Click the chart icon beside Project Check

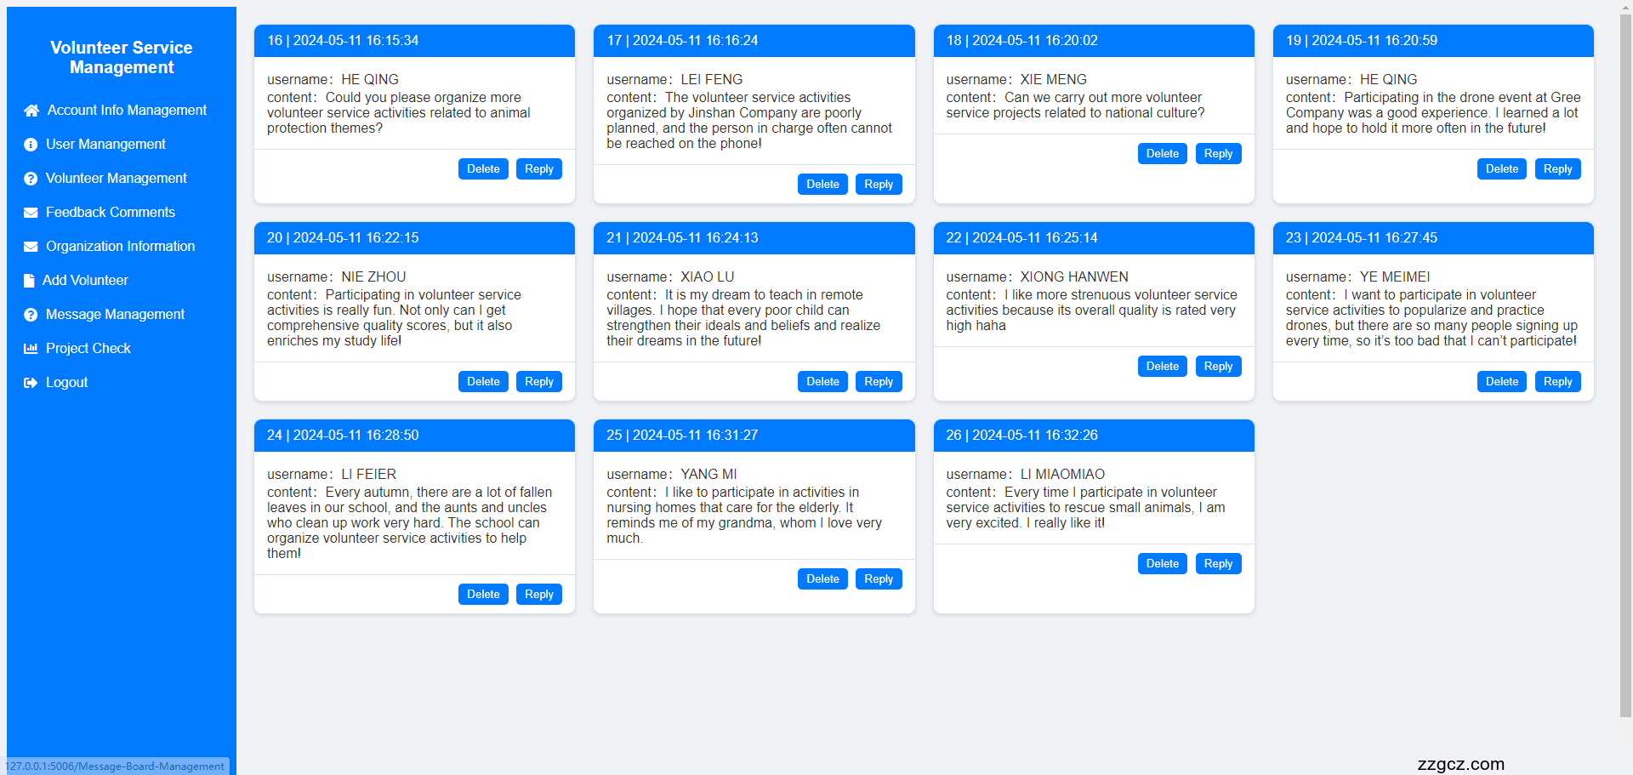click(x=31, y=349)
